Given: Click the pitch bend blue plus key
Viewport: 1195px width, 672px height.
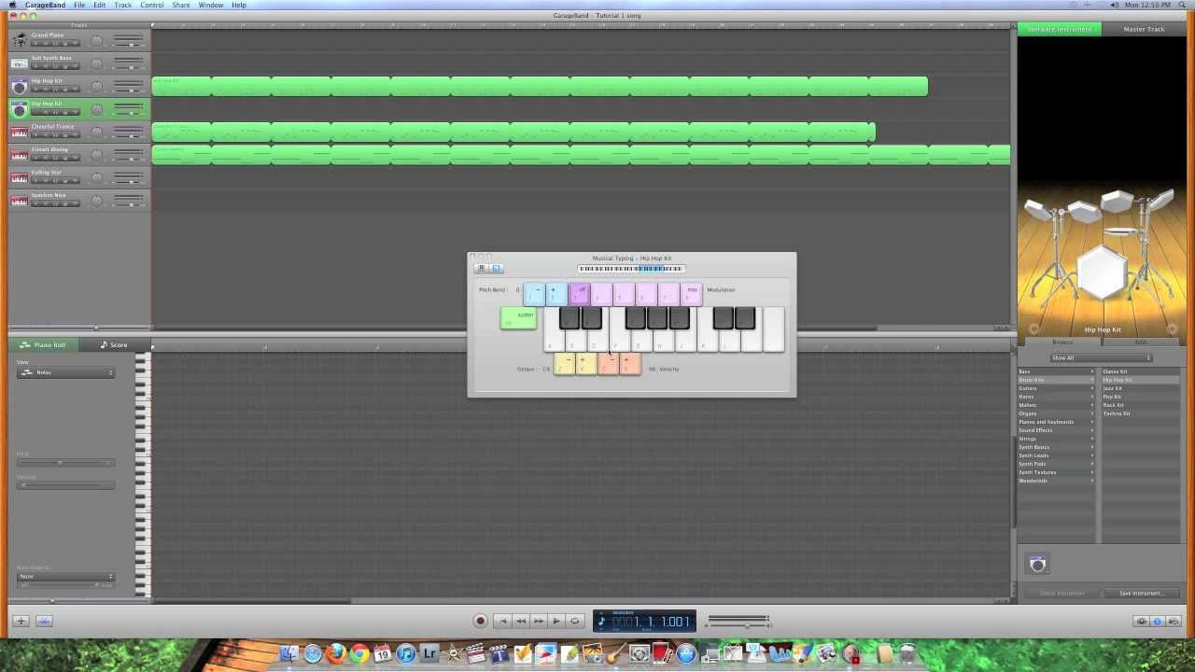Looking at the screenshot, I should coord(555,295).
